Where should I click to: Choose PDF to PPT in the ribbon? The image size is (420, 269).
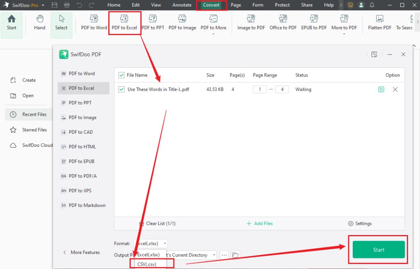(x=153, y=22)
